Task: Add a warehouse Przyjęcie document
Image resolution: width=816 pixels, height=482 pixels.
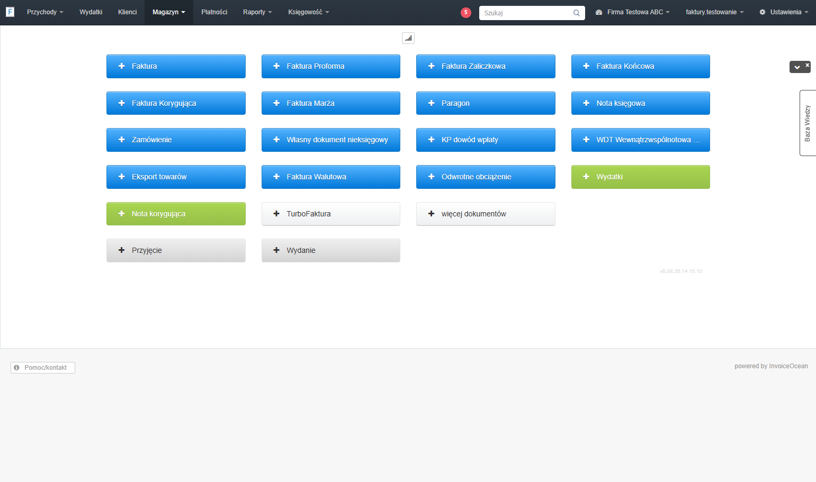Action: 176,250
